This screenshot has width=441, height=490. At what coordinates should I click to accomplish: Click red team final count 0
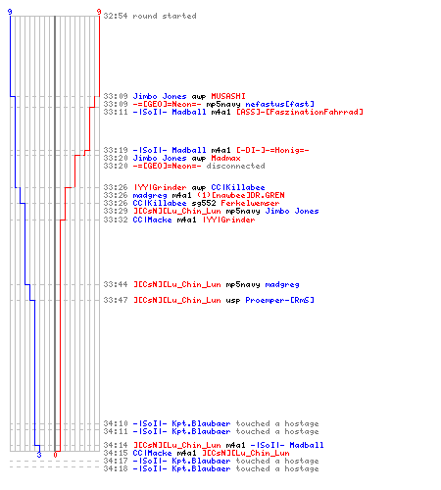[x=55, y=455]
